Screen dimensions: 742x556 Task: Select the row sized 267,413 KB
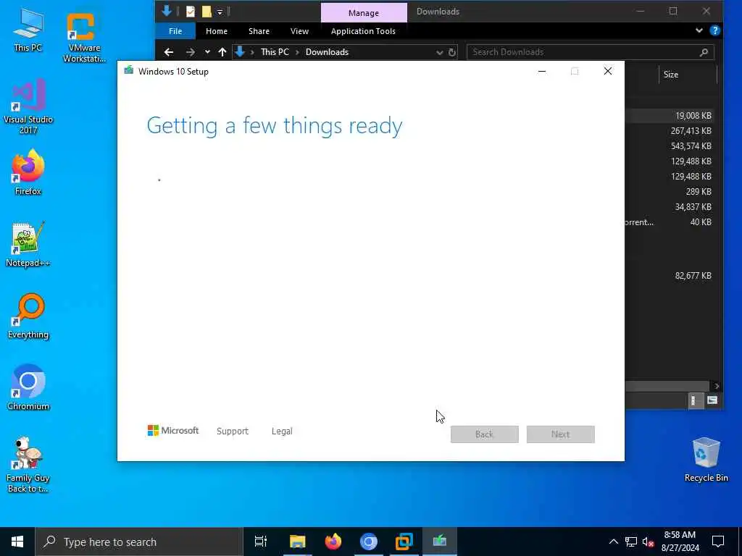(672, 130)
